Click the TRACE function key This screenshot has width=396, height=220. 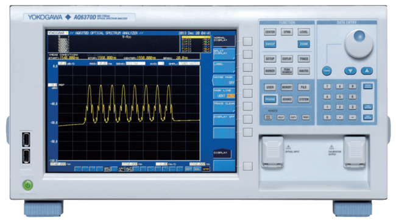click(303, 59)
